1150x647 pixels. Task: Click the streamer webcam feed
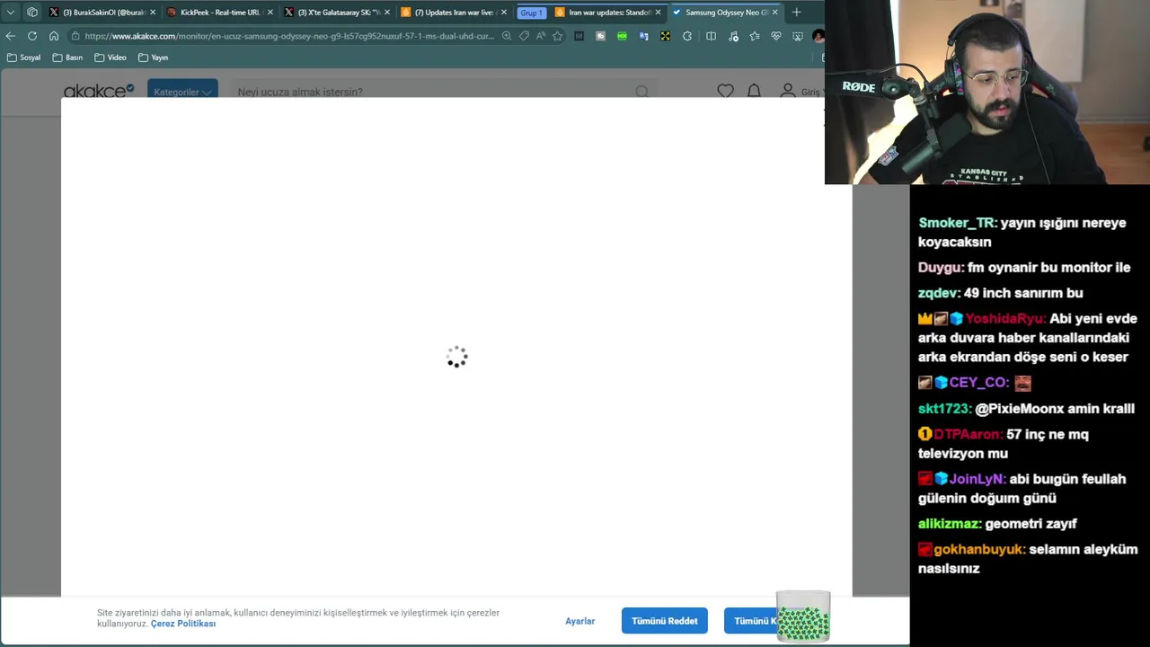pyautogui.click(x=987, y=92)
